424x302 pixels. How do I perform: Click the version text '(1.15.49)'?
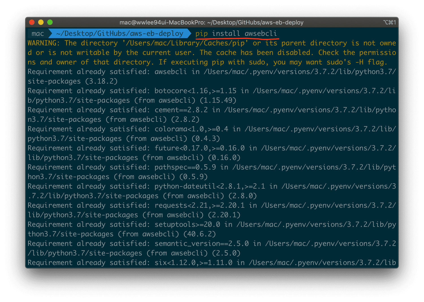click(x=218, y=101)
